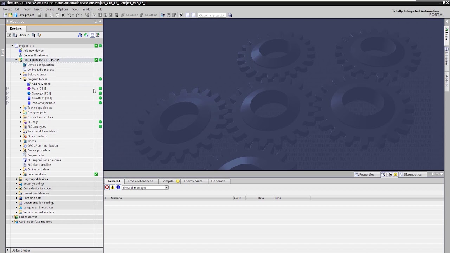
Task: Select Device configuration entry
Action: [40, 65]
